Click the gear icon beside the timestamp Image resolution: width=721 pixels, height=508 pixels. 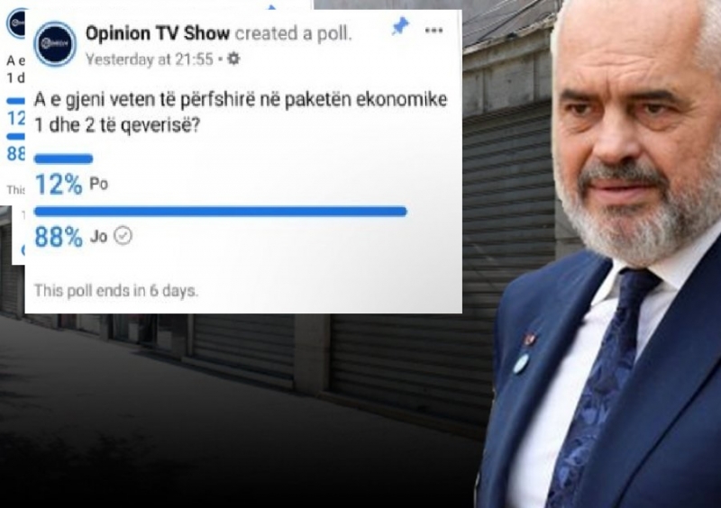pyautogui.click(x=233, y=59)
